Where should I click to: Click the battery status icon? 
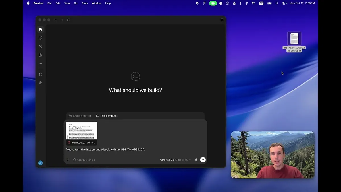(x=269, y=3)
